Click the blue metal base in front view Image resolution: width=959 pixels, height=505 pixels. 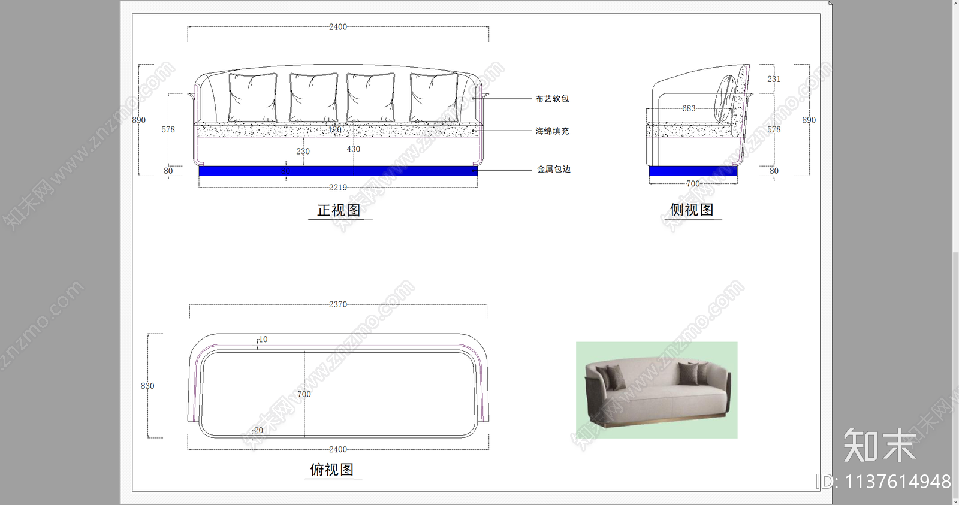click(x=338, y=171)
